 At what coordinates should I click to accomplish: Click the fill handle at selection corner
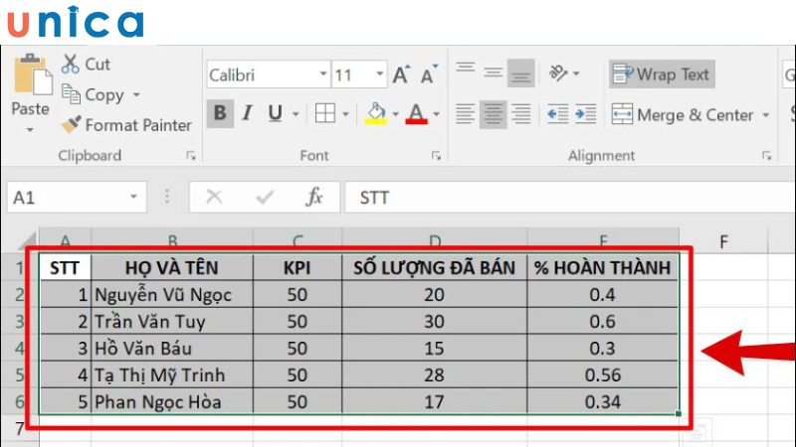(679, 414)
